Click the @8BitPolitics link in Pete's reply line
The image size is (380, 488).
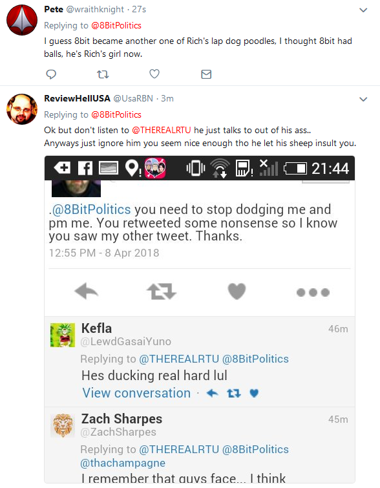coord(116,25)
